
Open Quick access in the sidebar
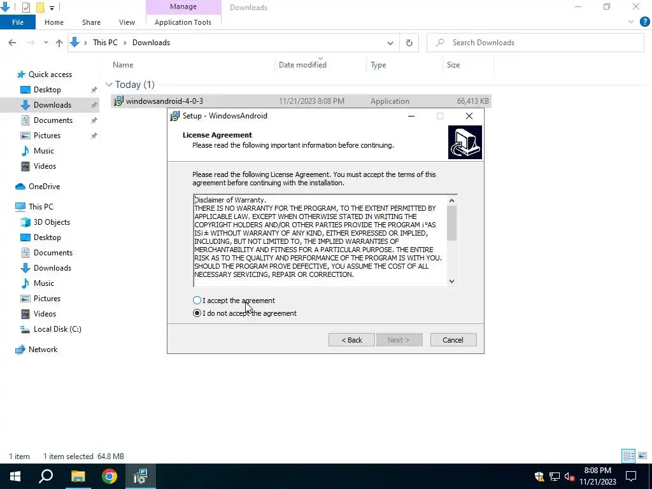click(x=50, y=74)
